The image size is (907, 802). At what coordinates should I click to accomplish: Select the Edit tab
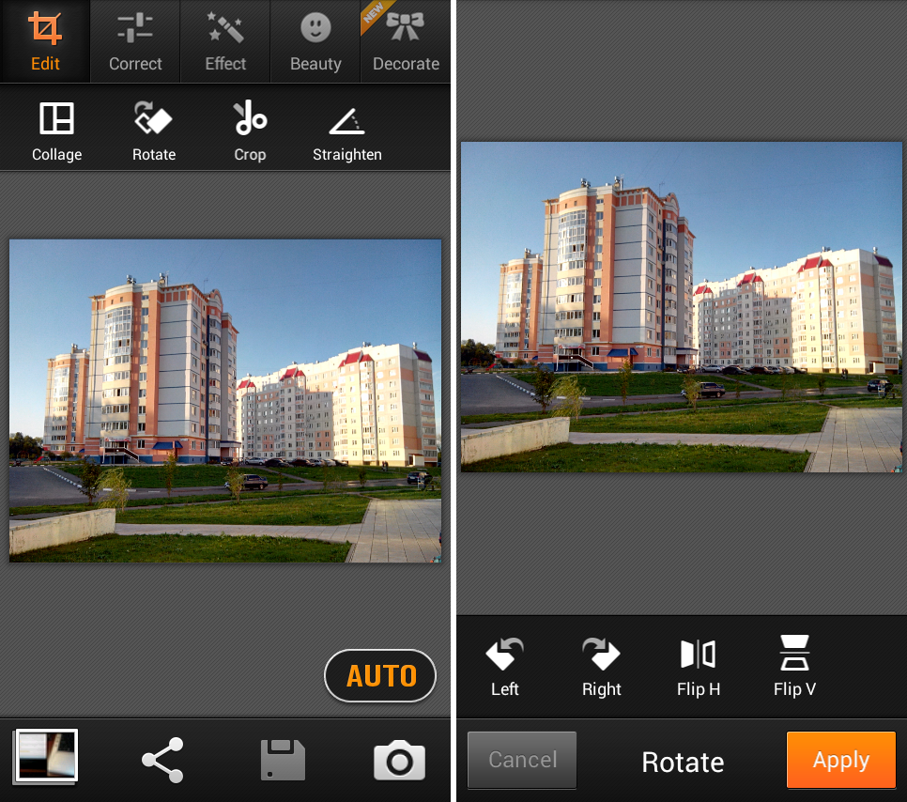point(45,41)
